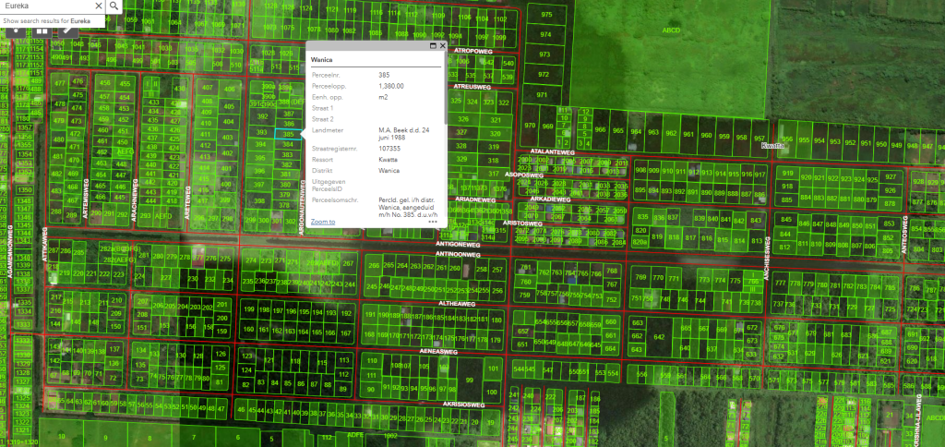Select parcel 975 on the map
This screenshot has height=447, width=945.
[546, 16]
